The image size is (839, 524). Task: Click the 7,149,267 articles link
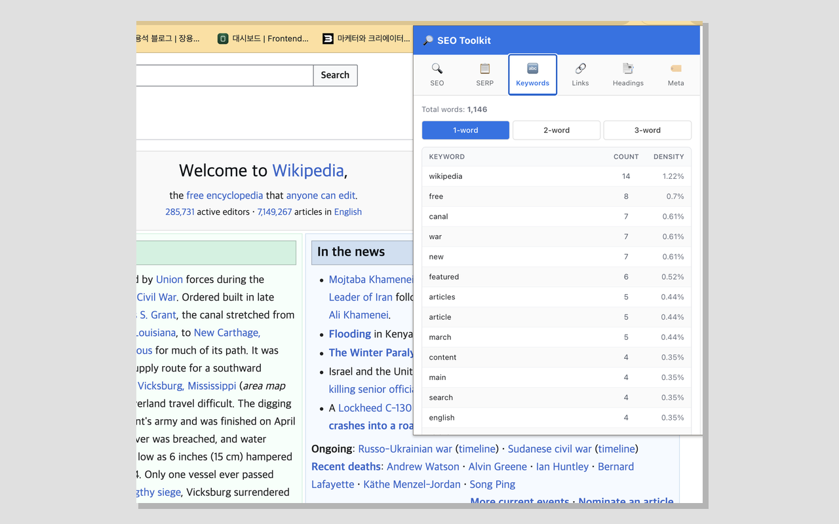(274, 212)
